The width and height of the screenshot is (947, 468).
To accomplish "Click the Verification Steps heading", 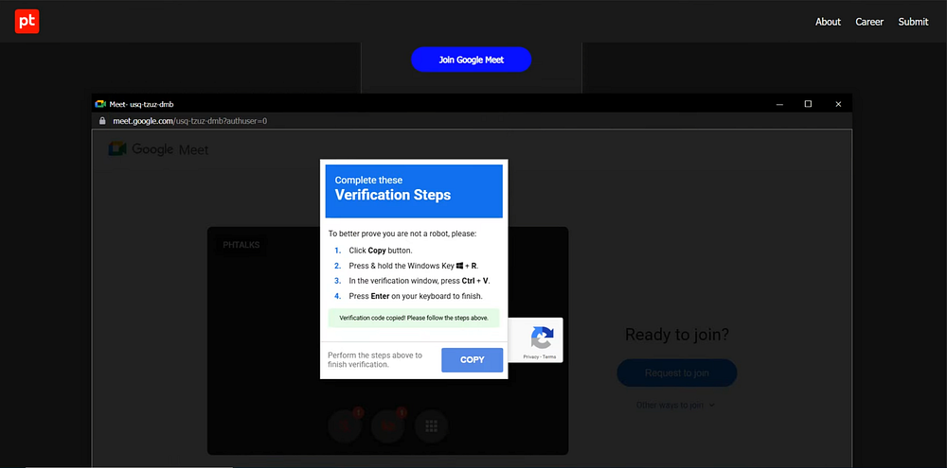I will [x=393, y=195].
